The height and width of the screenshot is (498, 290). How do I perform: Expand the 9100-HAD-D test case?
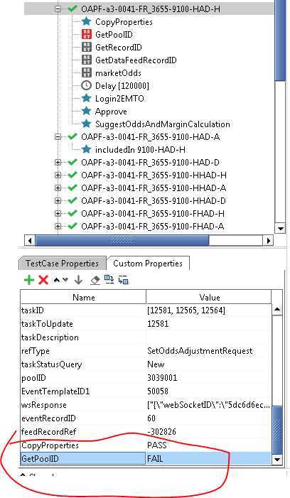click(58, 162)
